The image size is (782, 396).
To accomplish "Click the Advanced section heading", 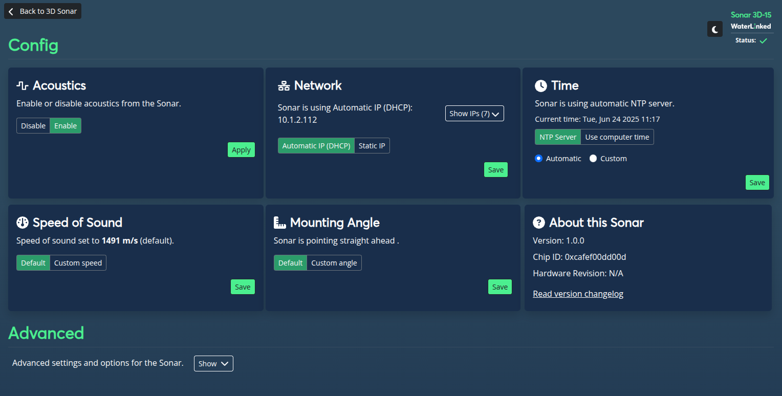I will click(46, 333).
